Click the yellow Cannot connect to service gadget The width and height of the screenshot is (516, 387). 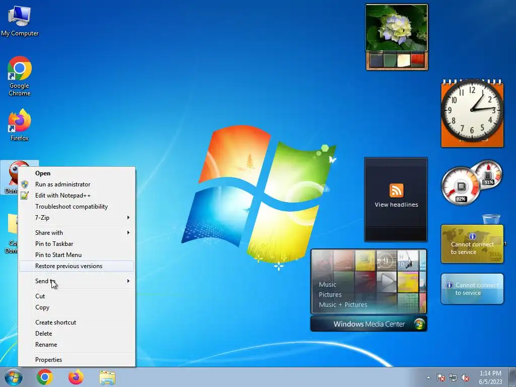click(472, 244)
